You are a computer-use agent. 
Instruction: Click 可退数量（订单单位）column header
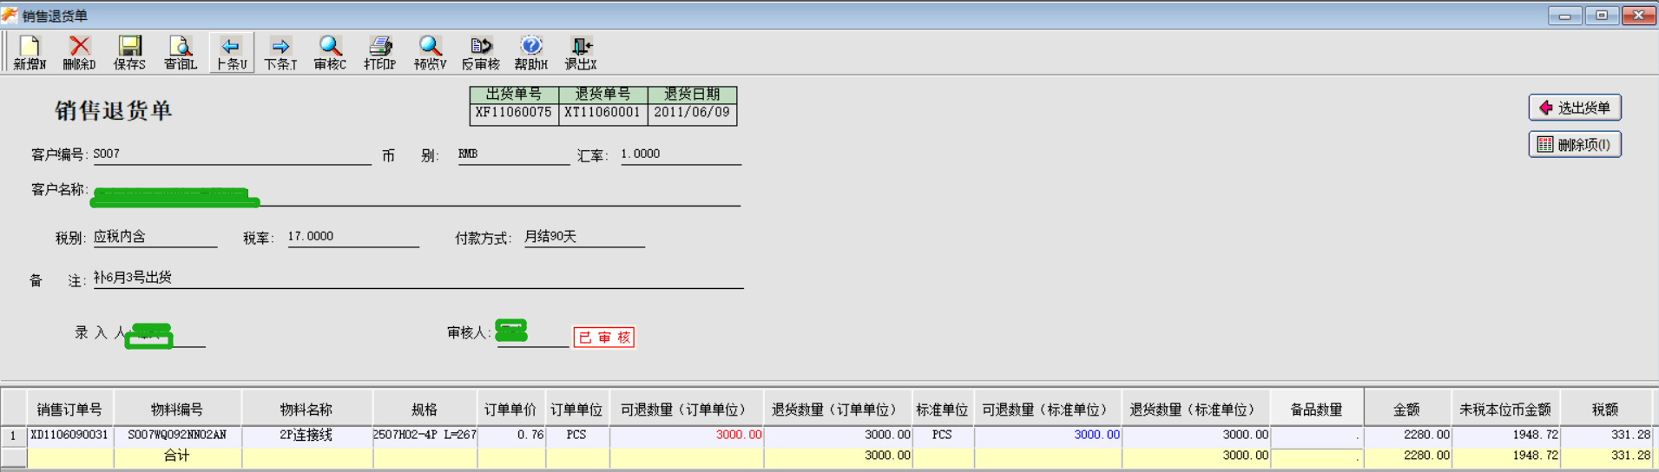tap(686, 409)
